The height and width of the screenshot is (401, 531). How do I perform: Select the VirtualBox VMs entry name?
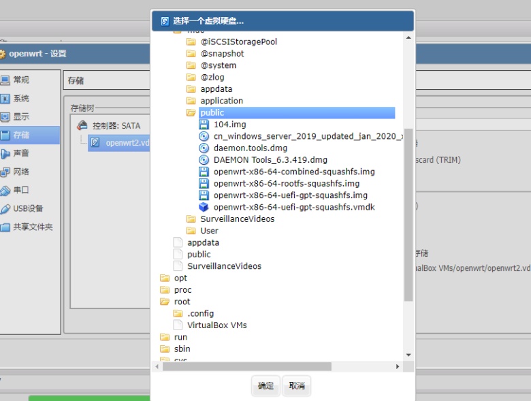point(217,325)
